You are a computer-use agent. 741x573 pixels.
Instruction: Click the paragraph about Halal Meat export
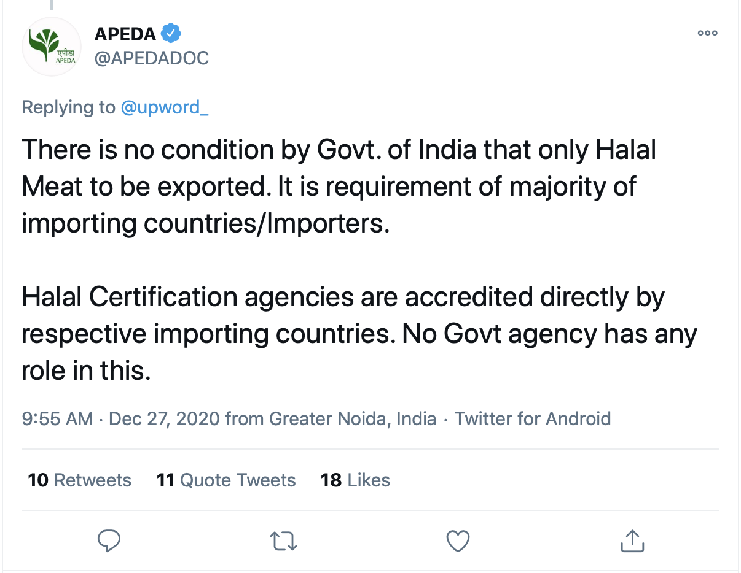click(338, 187)
